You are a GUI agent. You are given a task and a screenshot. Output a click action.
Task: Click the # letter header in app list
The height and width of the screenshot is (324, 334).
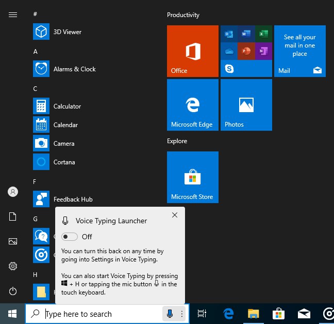[35, 14]
